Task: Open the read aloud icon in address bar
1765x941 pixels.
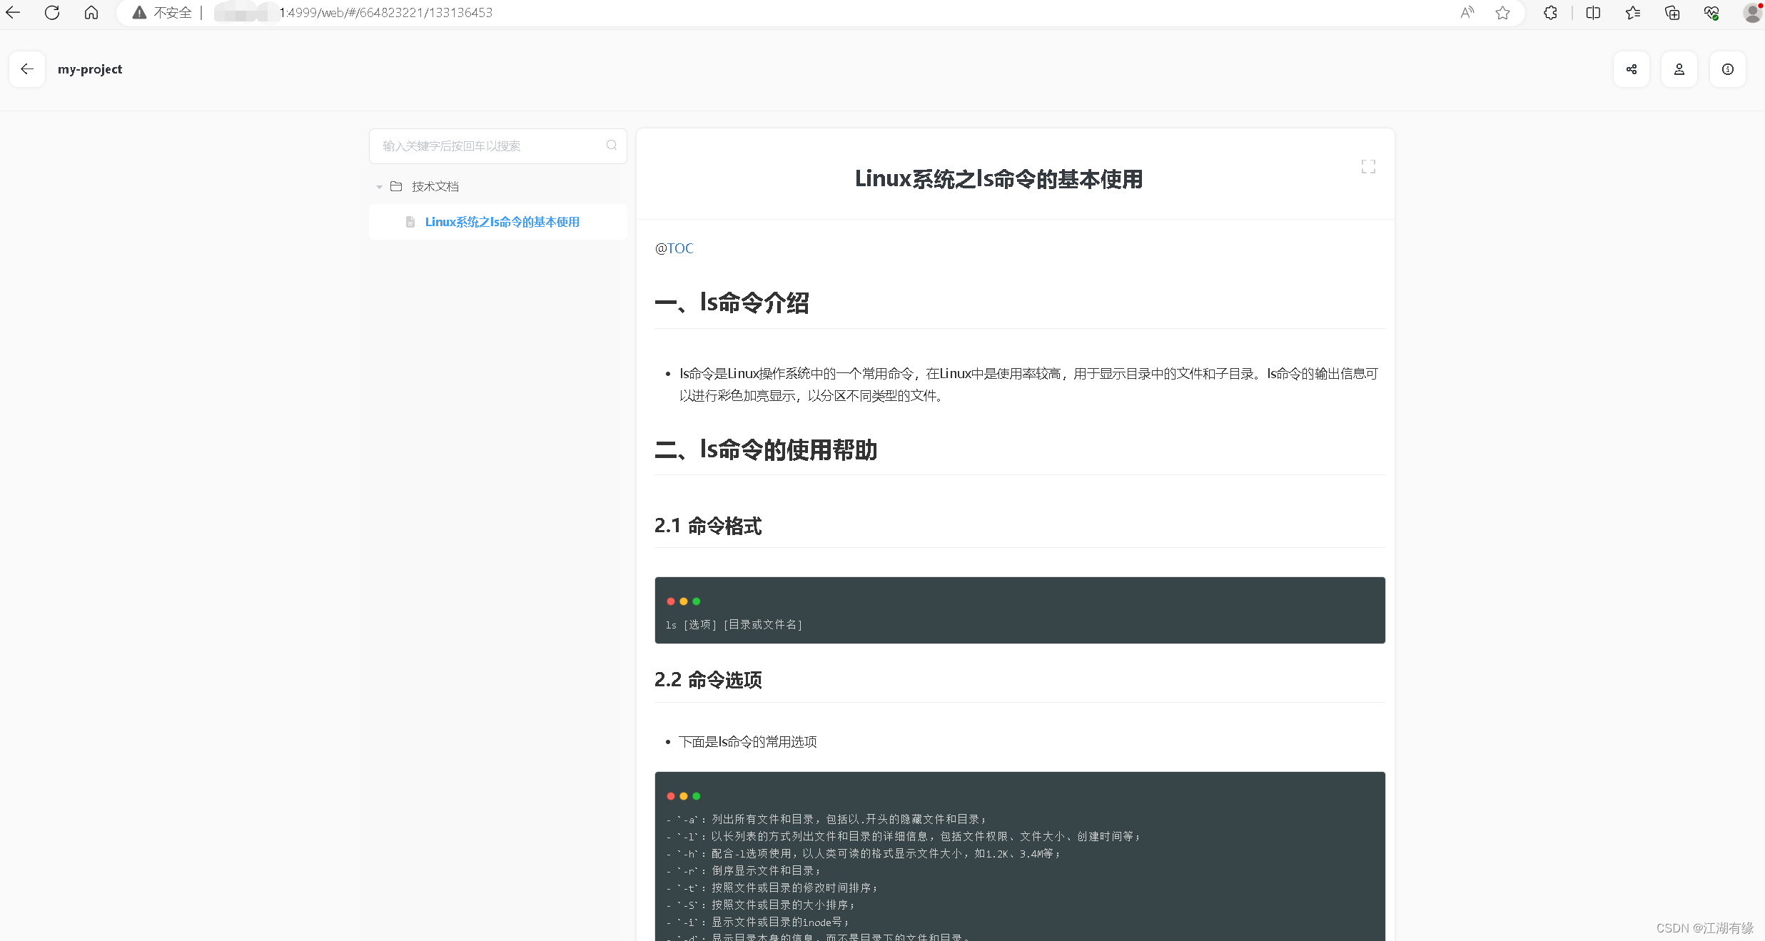Action: pyautogui.click(x=1467, y=13)
